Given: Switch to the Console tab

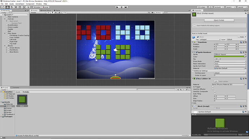Looking at the screenshot, I should tap(15, 87).
